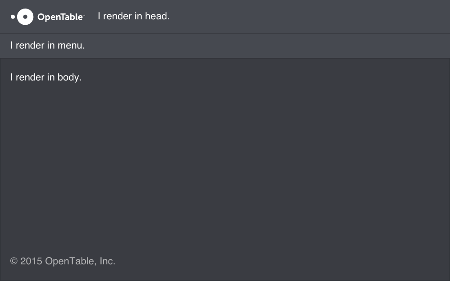450x281 pixels.
Task: Click the small dot beside the logo circle
Action: click(13, 17)
